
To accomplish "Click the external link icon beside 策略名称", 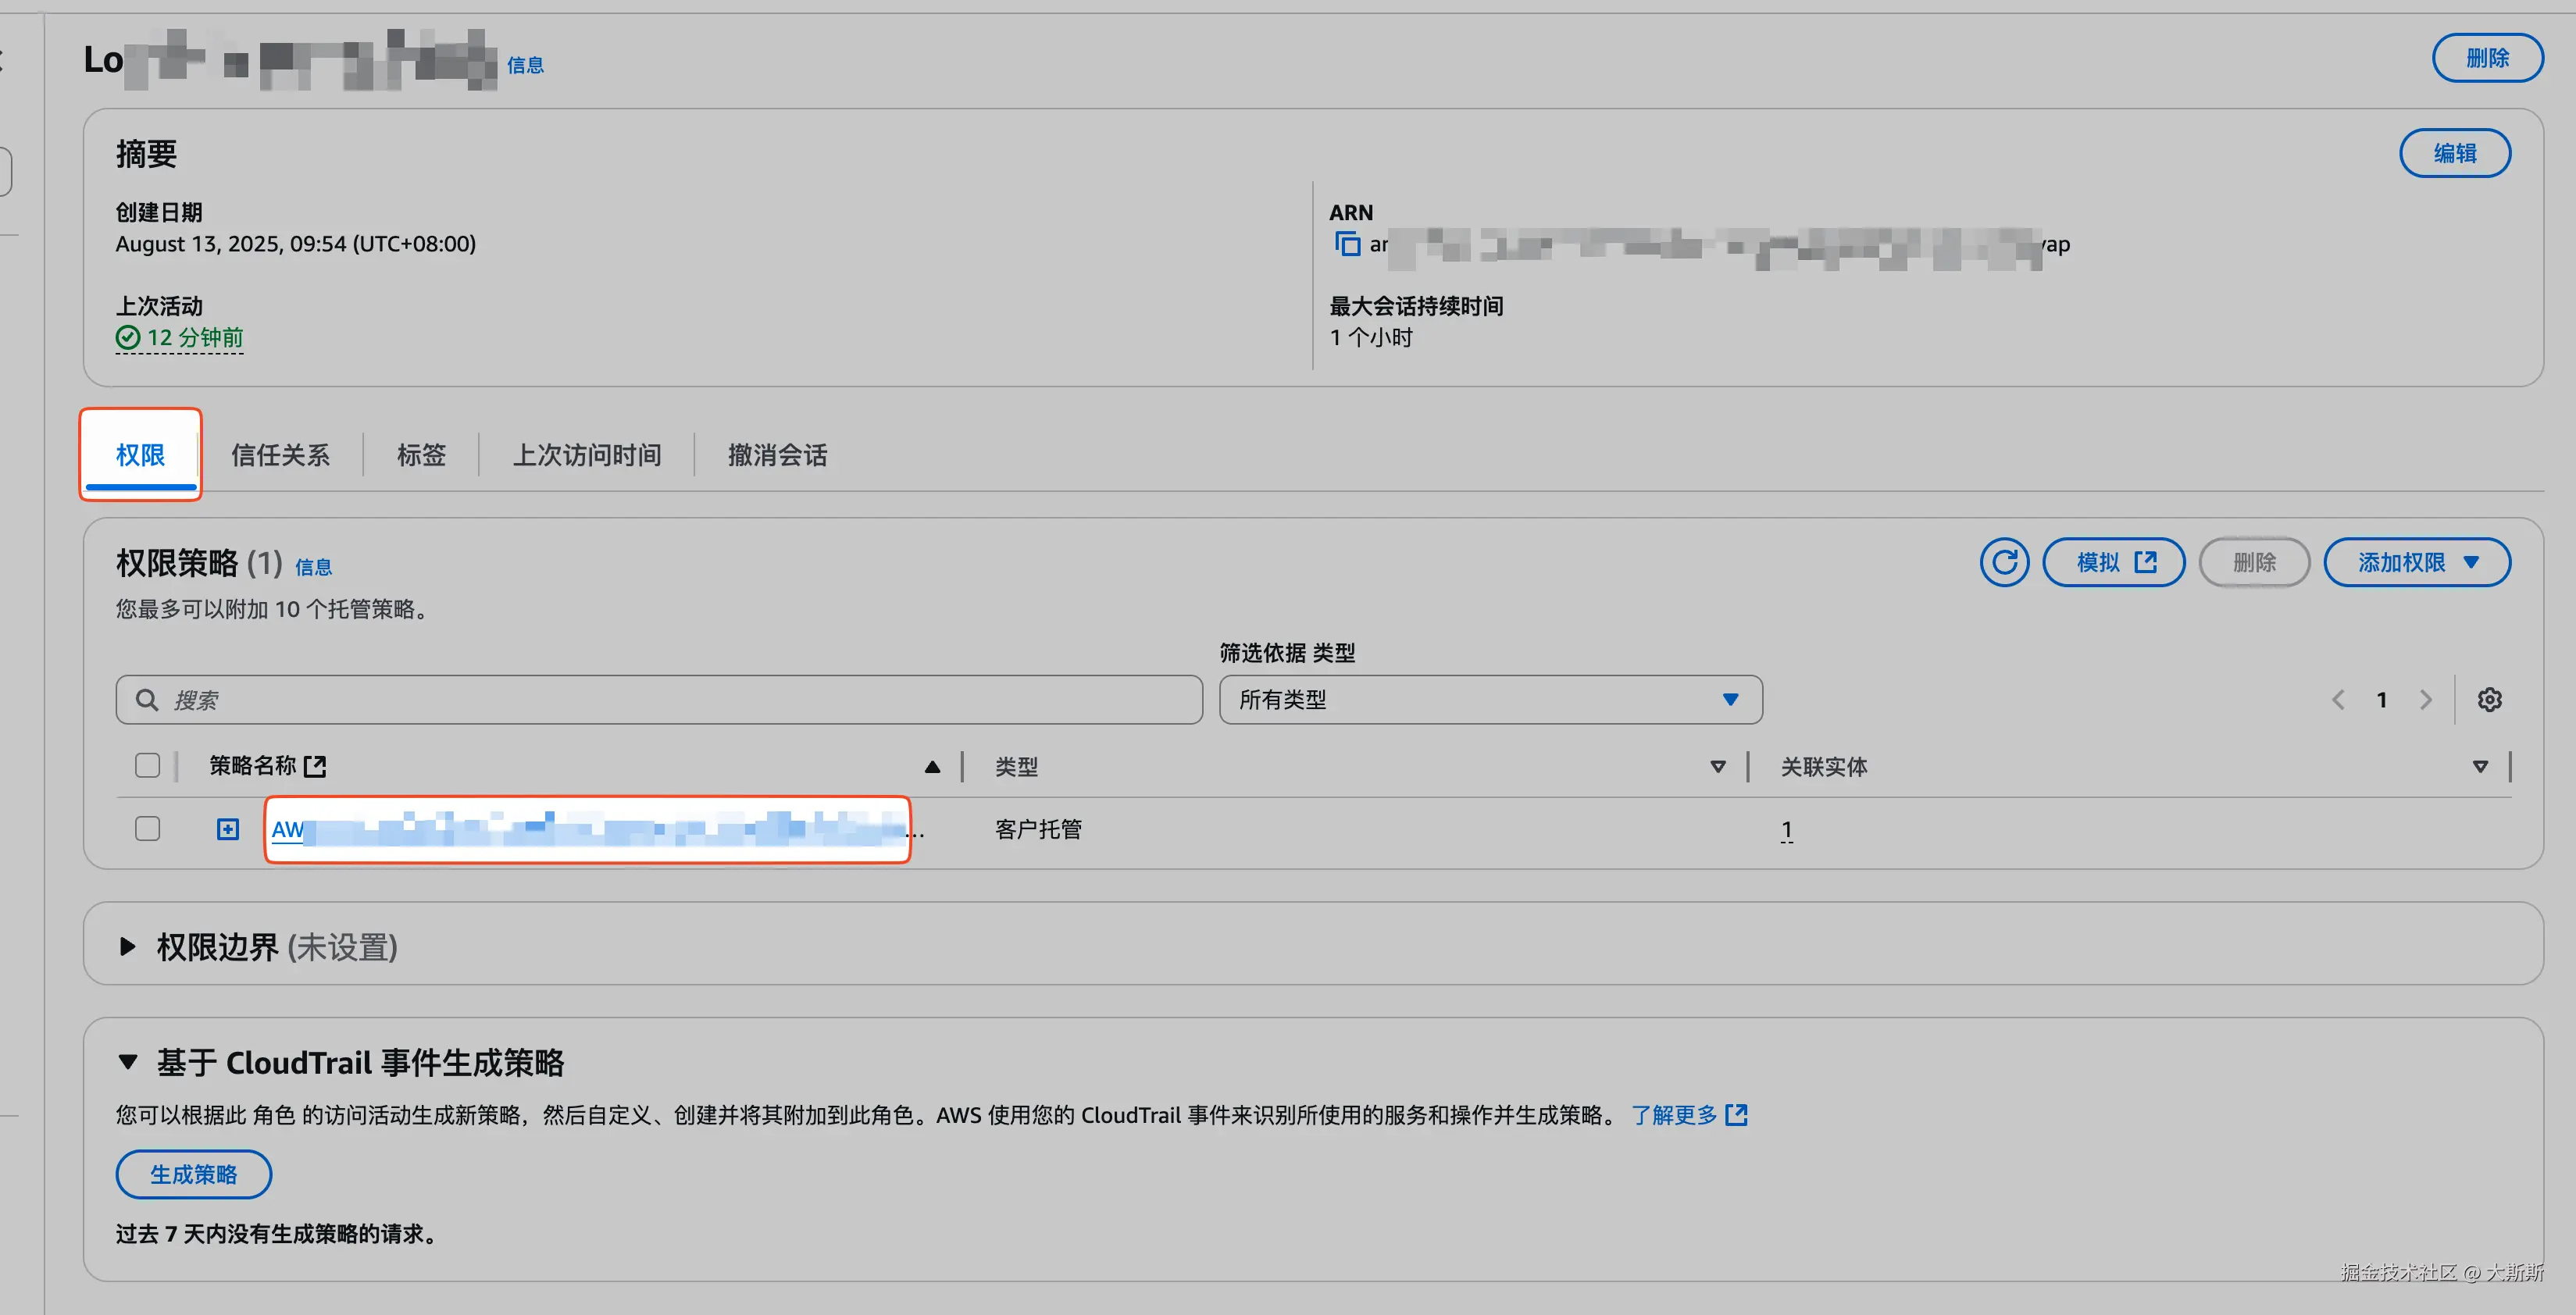I will (315, 766).
